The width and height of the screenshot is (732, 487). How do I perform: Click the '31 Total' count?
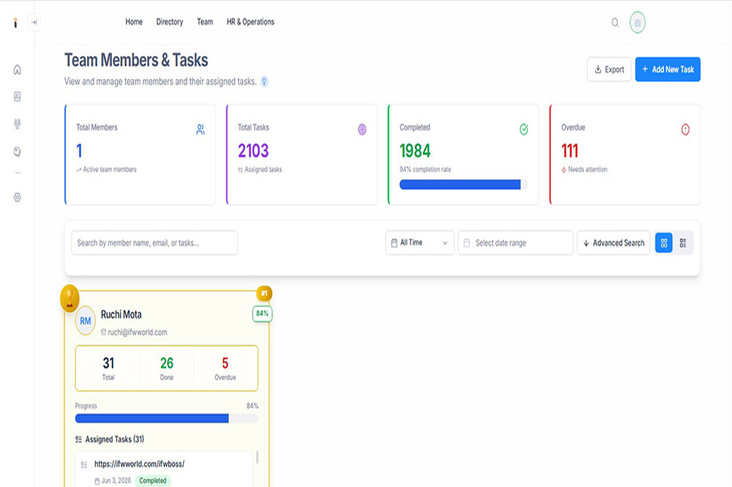coord(108,368)
